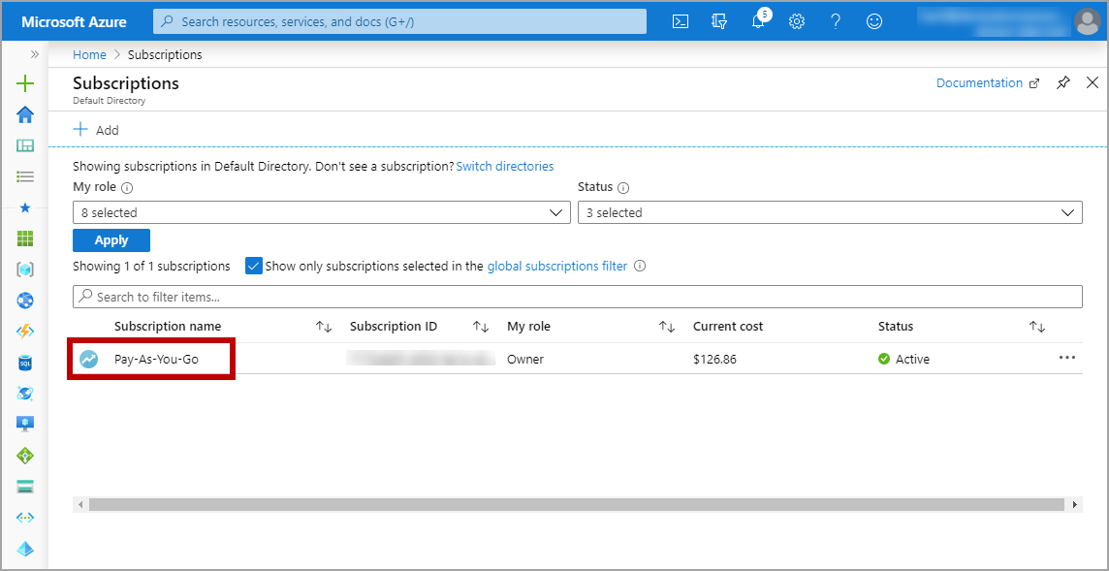Click the Favorites star in sidebar
The image size is (1109, 571).
point(25,208)
